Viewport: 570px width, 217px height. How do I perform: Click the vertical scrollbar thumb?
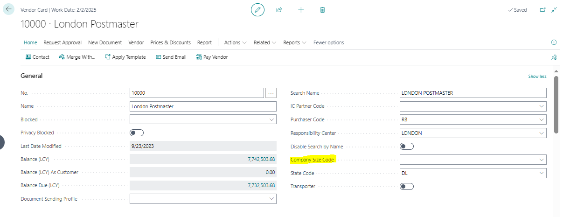(x=556, y=105)
